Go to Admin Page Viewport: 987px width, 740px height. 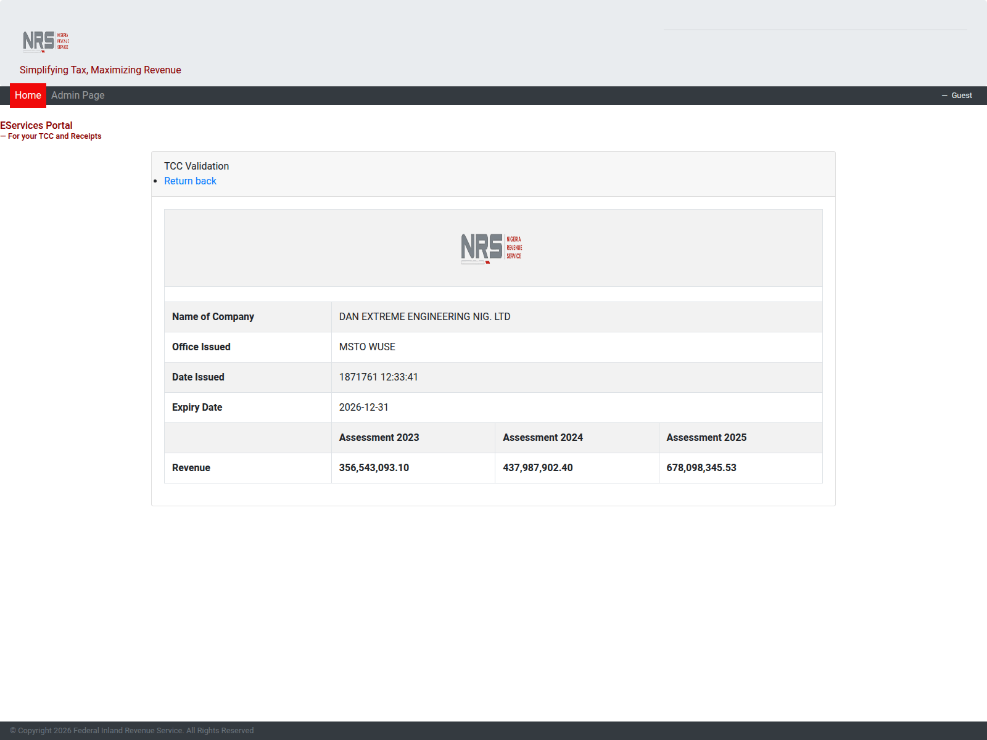point(78,96)
